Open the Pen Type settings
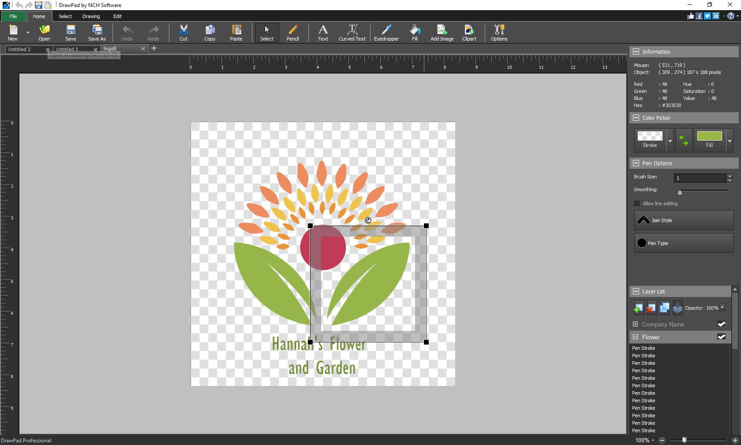The image size is (741, 445). 683,243
